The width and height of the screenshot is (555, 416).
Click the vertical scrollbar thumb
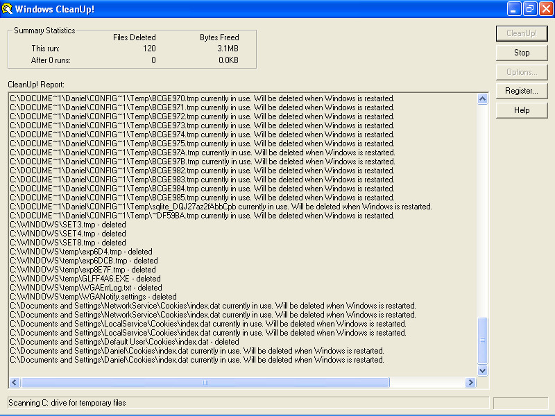(482, 340)
